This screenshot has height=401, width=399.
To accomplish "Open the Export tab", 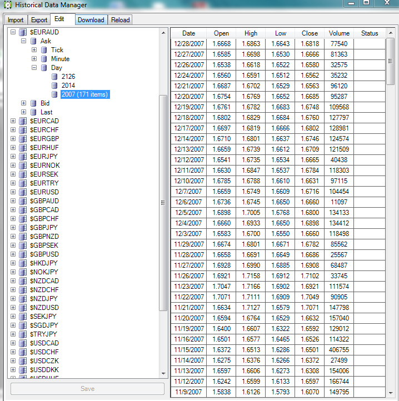I will click(x=39, y=20).
